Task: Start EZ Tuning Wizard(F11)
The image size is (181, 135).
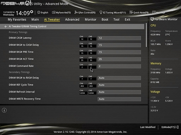Action: point(114,12)
